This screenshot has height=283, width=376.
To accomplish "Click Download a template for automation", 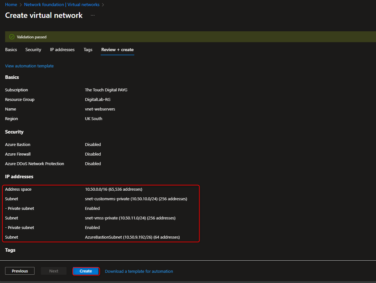I will 139,271.
